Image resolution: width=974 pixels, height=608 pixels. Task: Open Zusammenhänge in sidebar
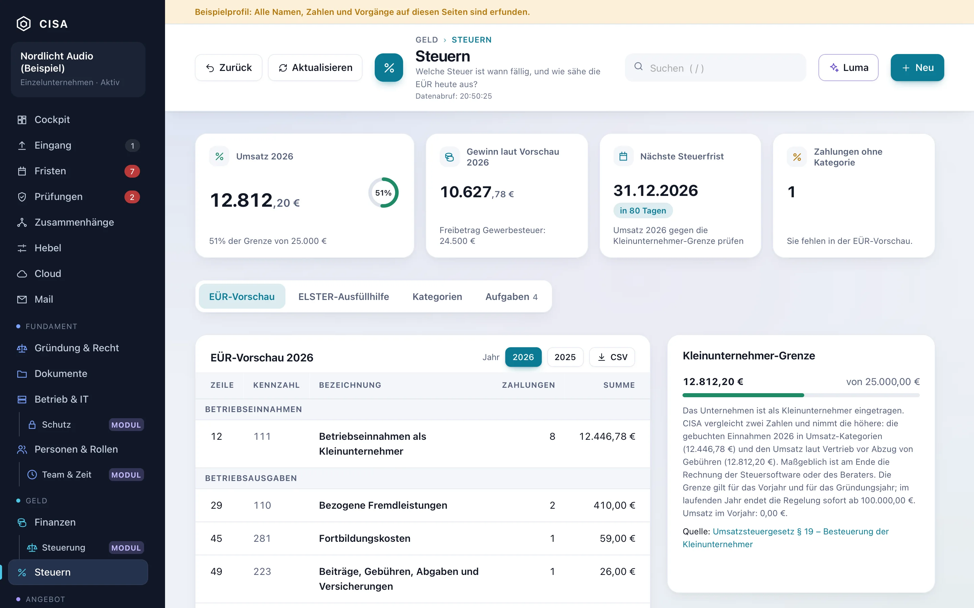tap(78, 222)
